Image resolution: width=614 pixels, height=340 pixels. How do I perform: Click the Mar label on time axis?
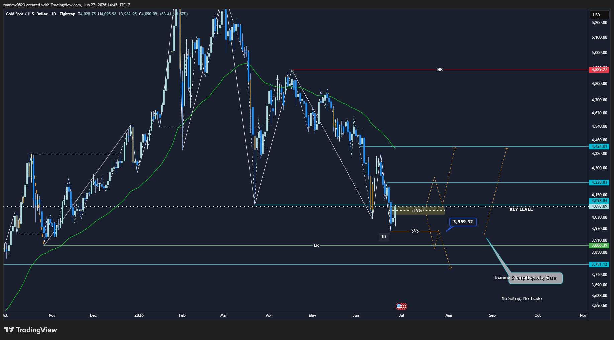click(224, 315)
